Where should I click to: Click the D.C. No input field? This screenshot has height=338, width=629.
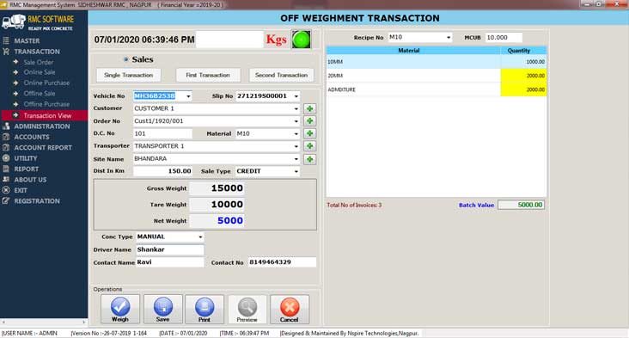coord(162,133)
